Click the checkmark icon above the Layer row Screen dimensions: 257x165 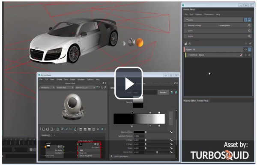point(250,43)
